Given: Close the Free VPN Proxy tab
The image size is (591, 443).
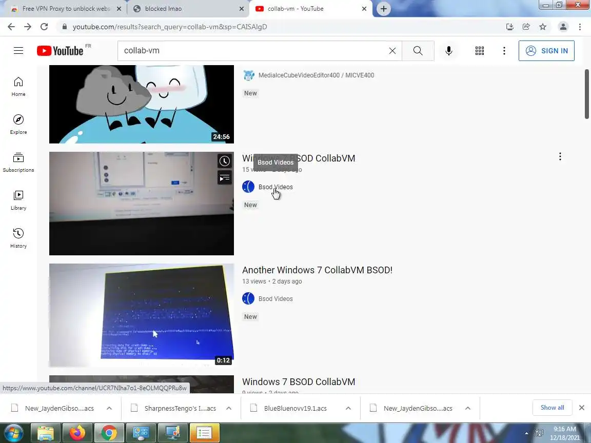Looking at the screenshot, I should point(119,9).
